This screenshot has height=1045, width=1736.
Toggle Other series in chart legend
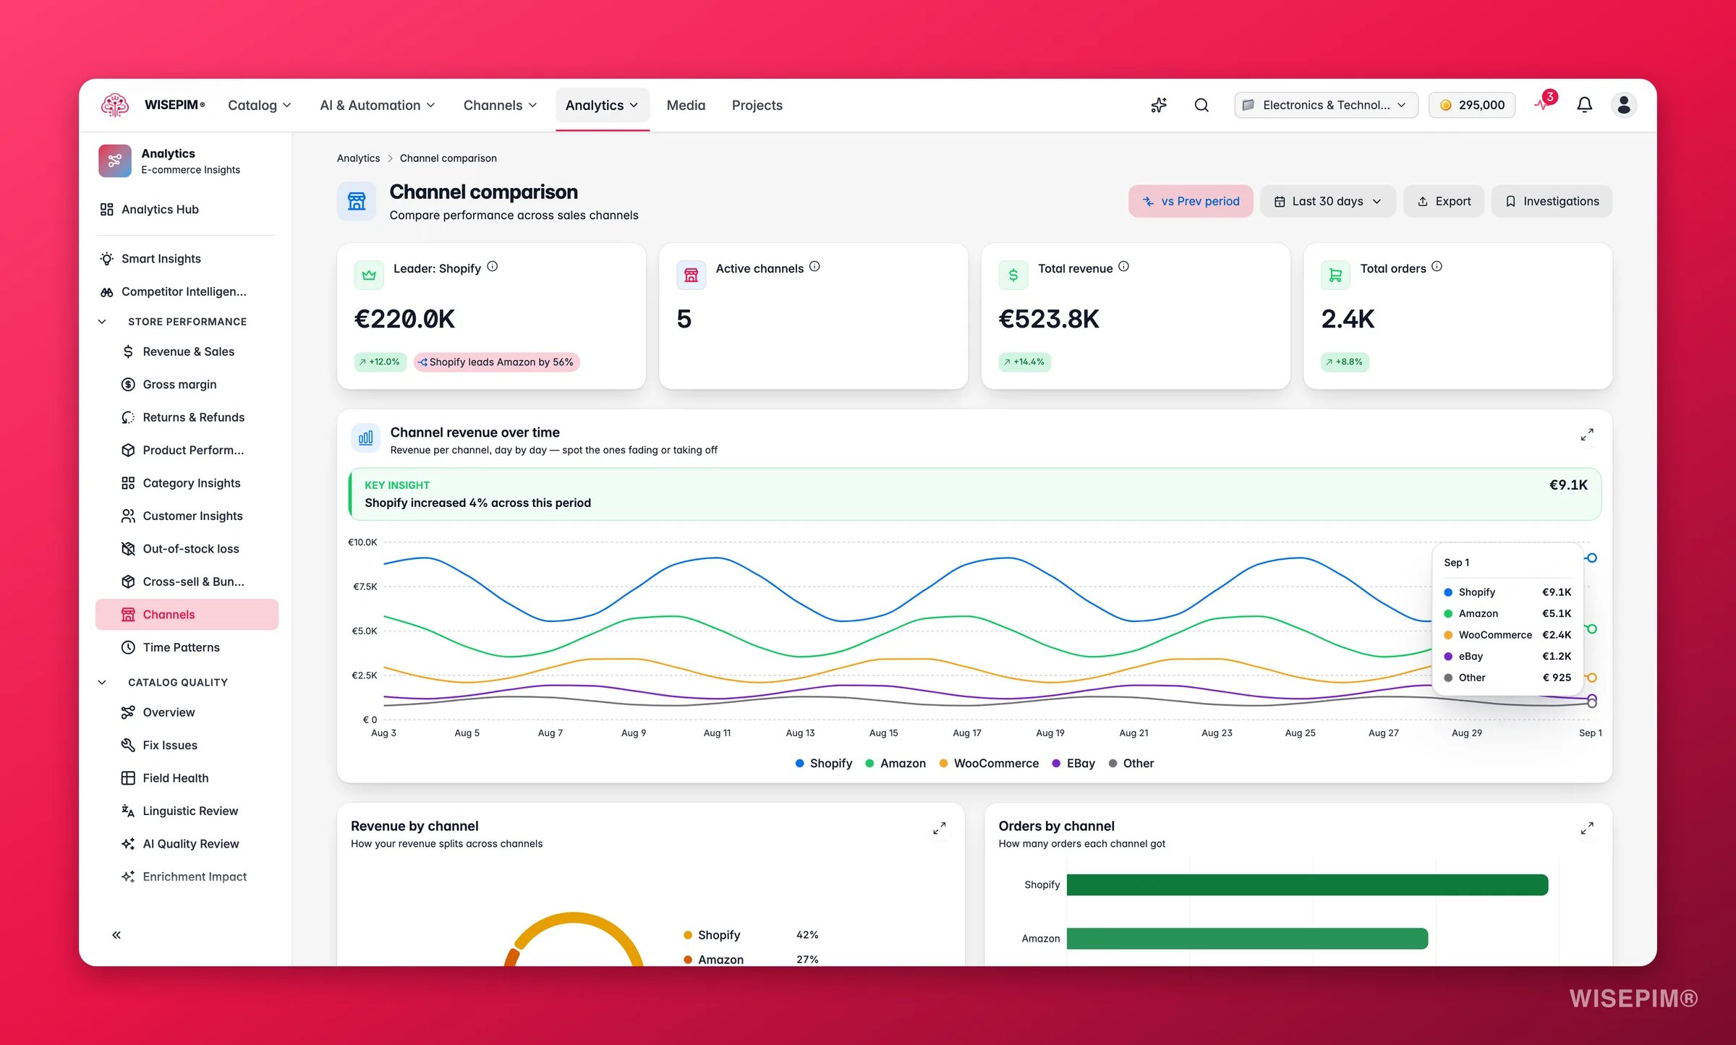pyautogui.click(x=1131, y=763)
